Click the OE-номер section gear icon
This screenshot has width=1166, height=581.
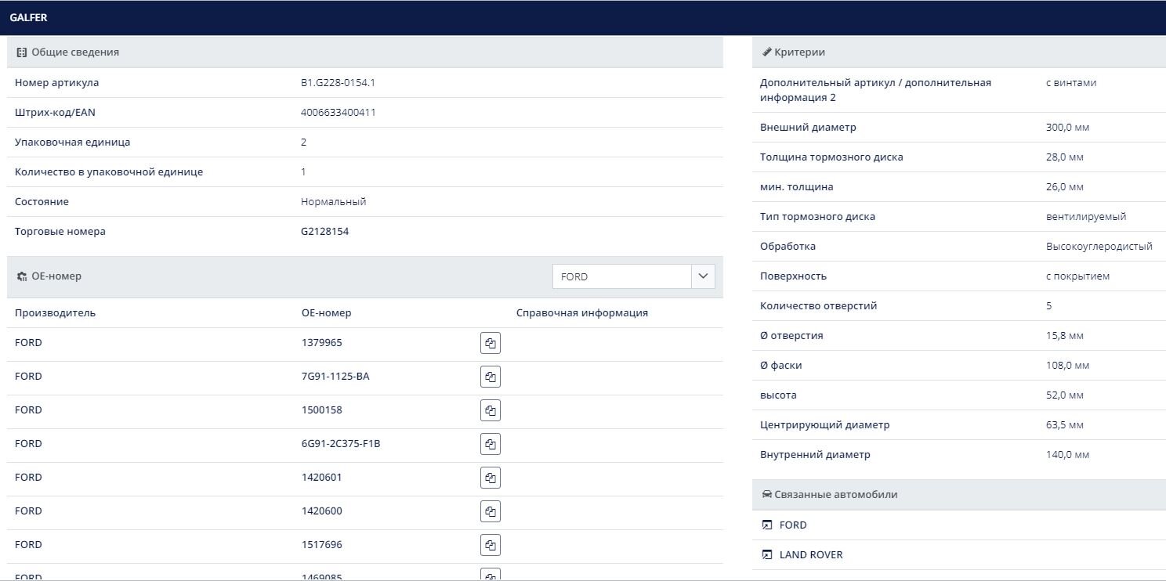click(22, 276)
